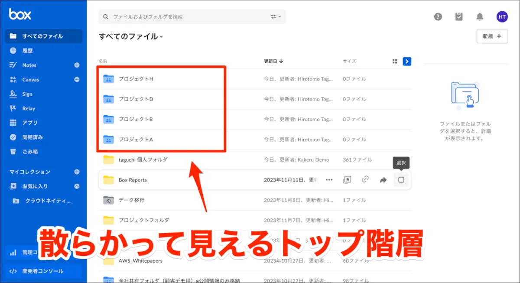The width and height of the screenshot is (520, 283).
Task: Switch to grid view icon
Action: [x=395, y=62]
